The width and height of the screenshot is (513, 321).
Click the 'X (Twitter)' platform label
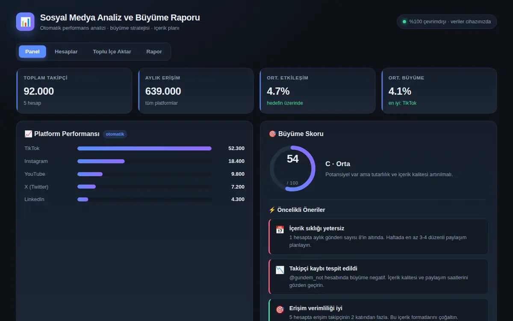(36, 187)
